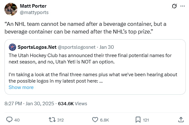Click SportsLogos.Net round logo avatar
189x125 pixels.
coord(12,47)
